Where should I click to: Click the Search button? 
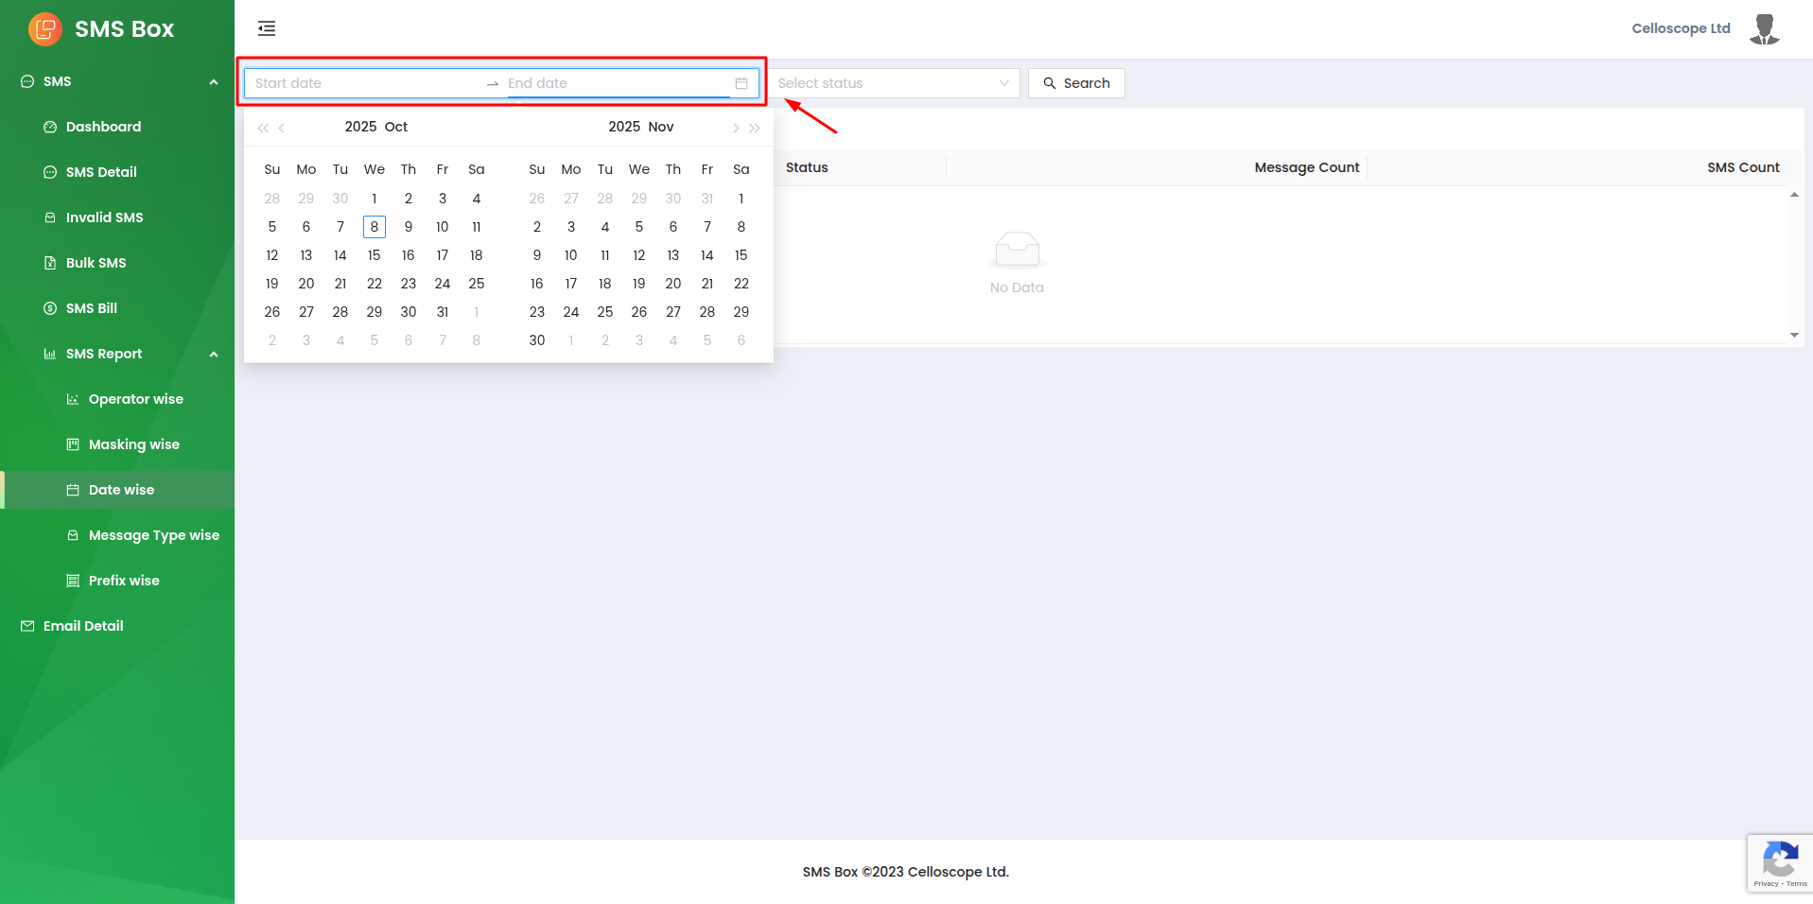(x=1076, y=83)
